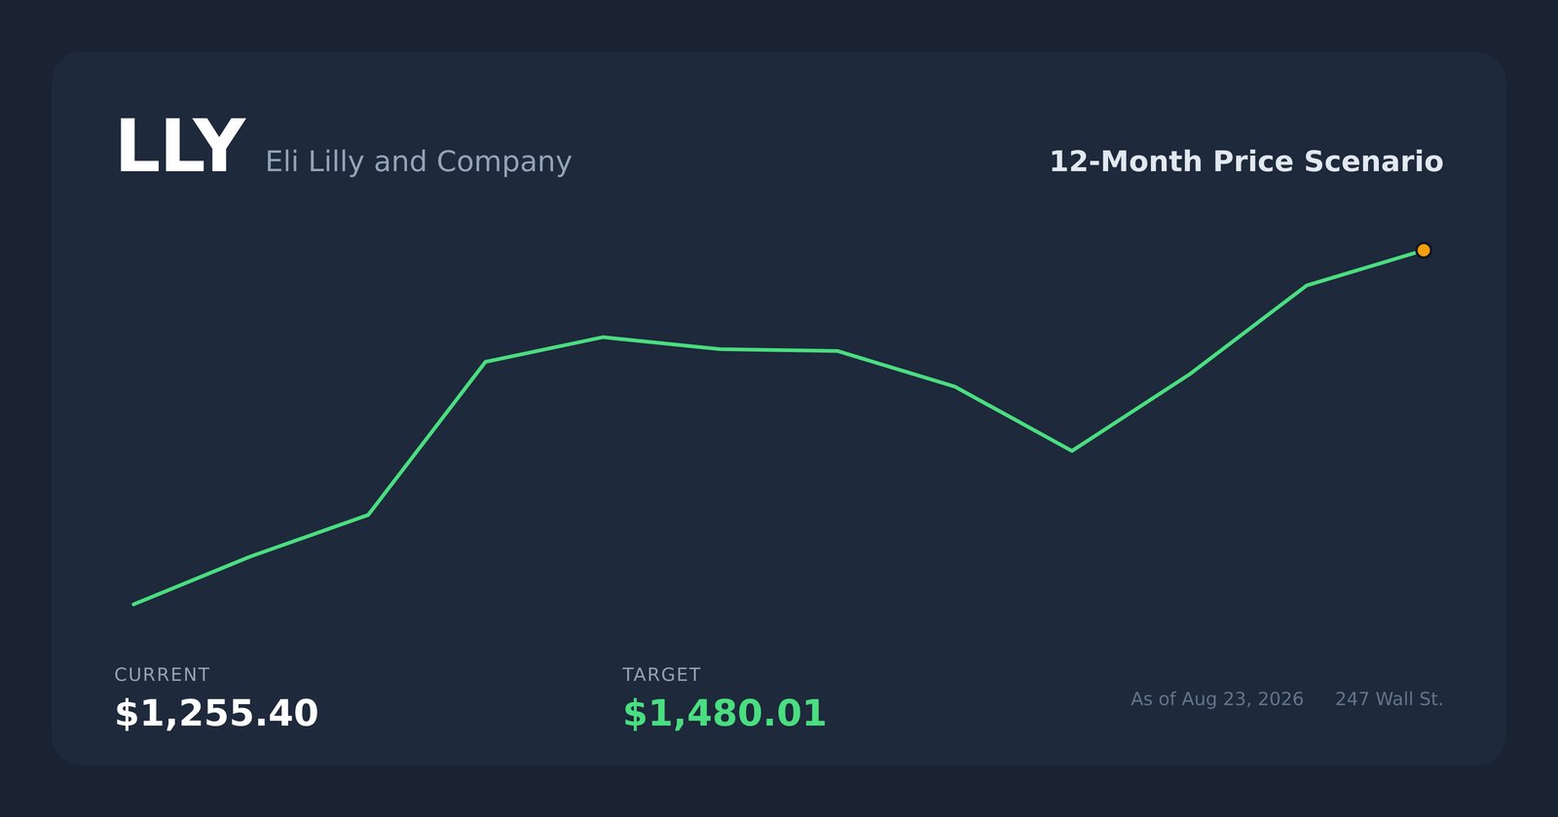Click the CURRENT label
Image resolution: width=1558 pixels, height=817 pixels.
(x=162, y=675)
